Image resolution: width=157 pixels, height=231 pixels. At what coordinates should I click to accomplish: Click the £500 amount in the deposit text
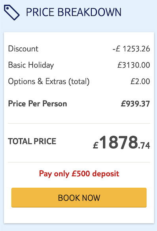81,174
